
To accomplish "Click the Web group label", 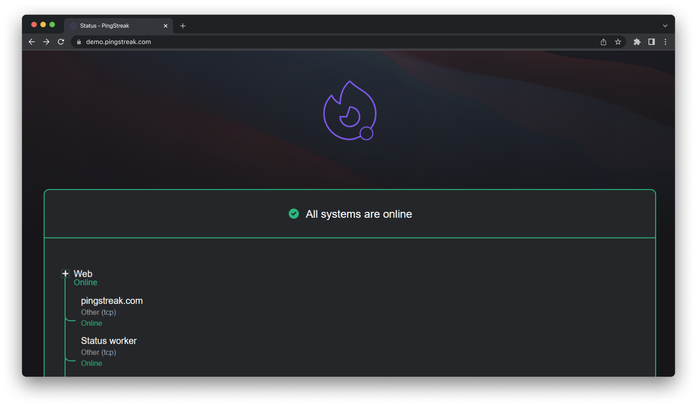I will pos(83,274).
